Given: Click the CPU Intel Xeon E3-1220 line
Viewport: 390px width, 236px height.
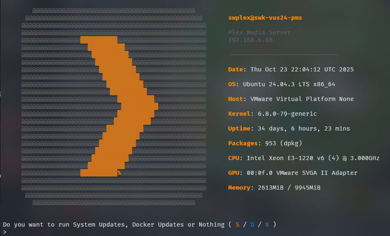Looking at the screenshot, I should pos(312,158).
